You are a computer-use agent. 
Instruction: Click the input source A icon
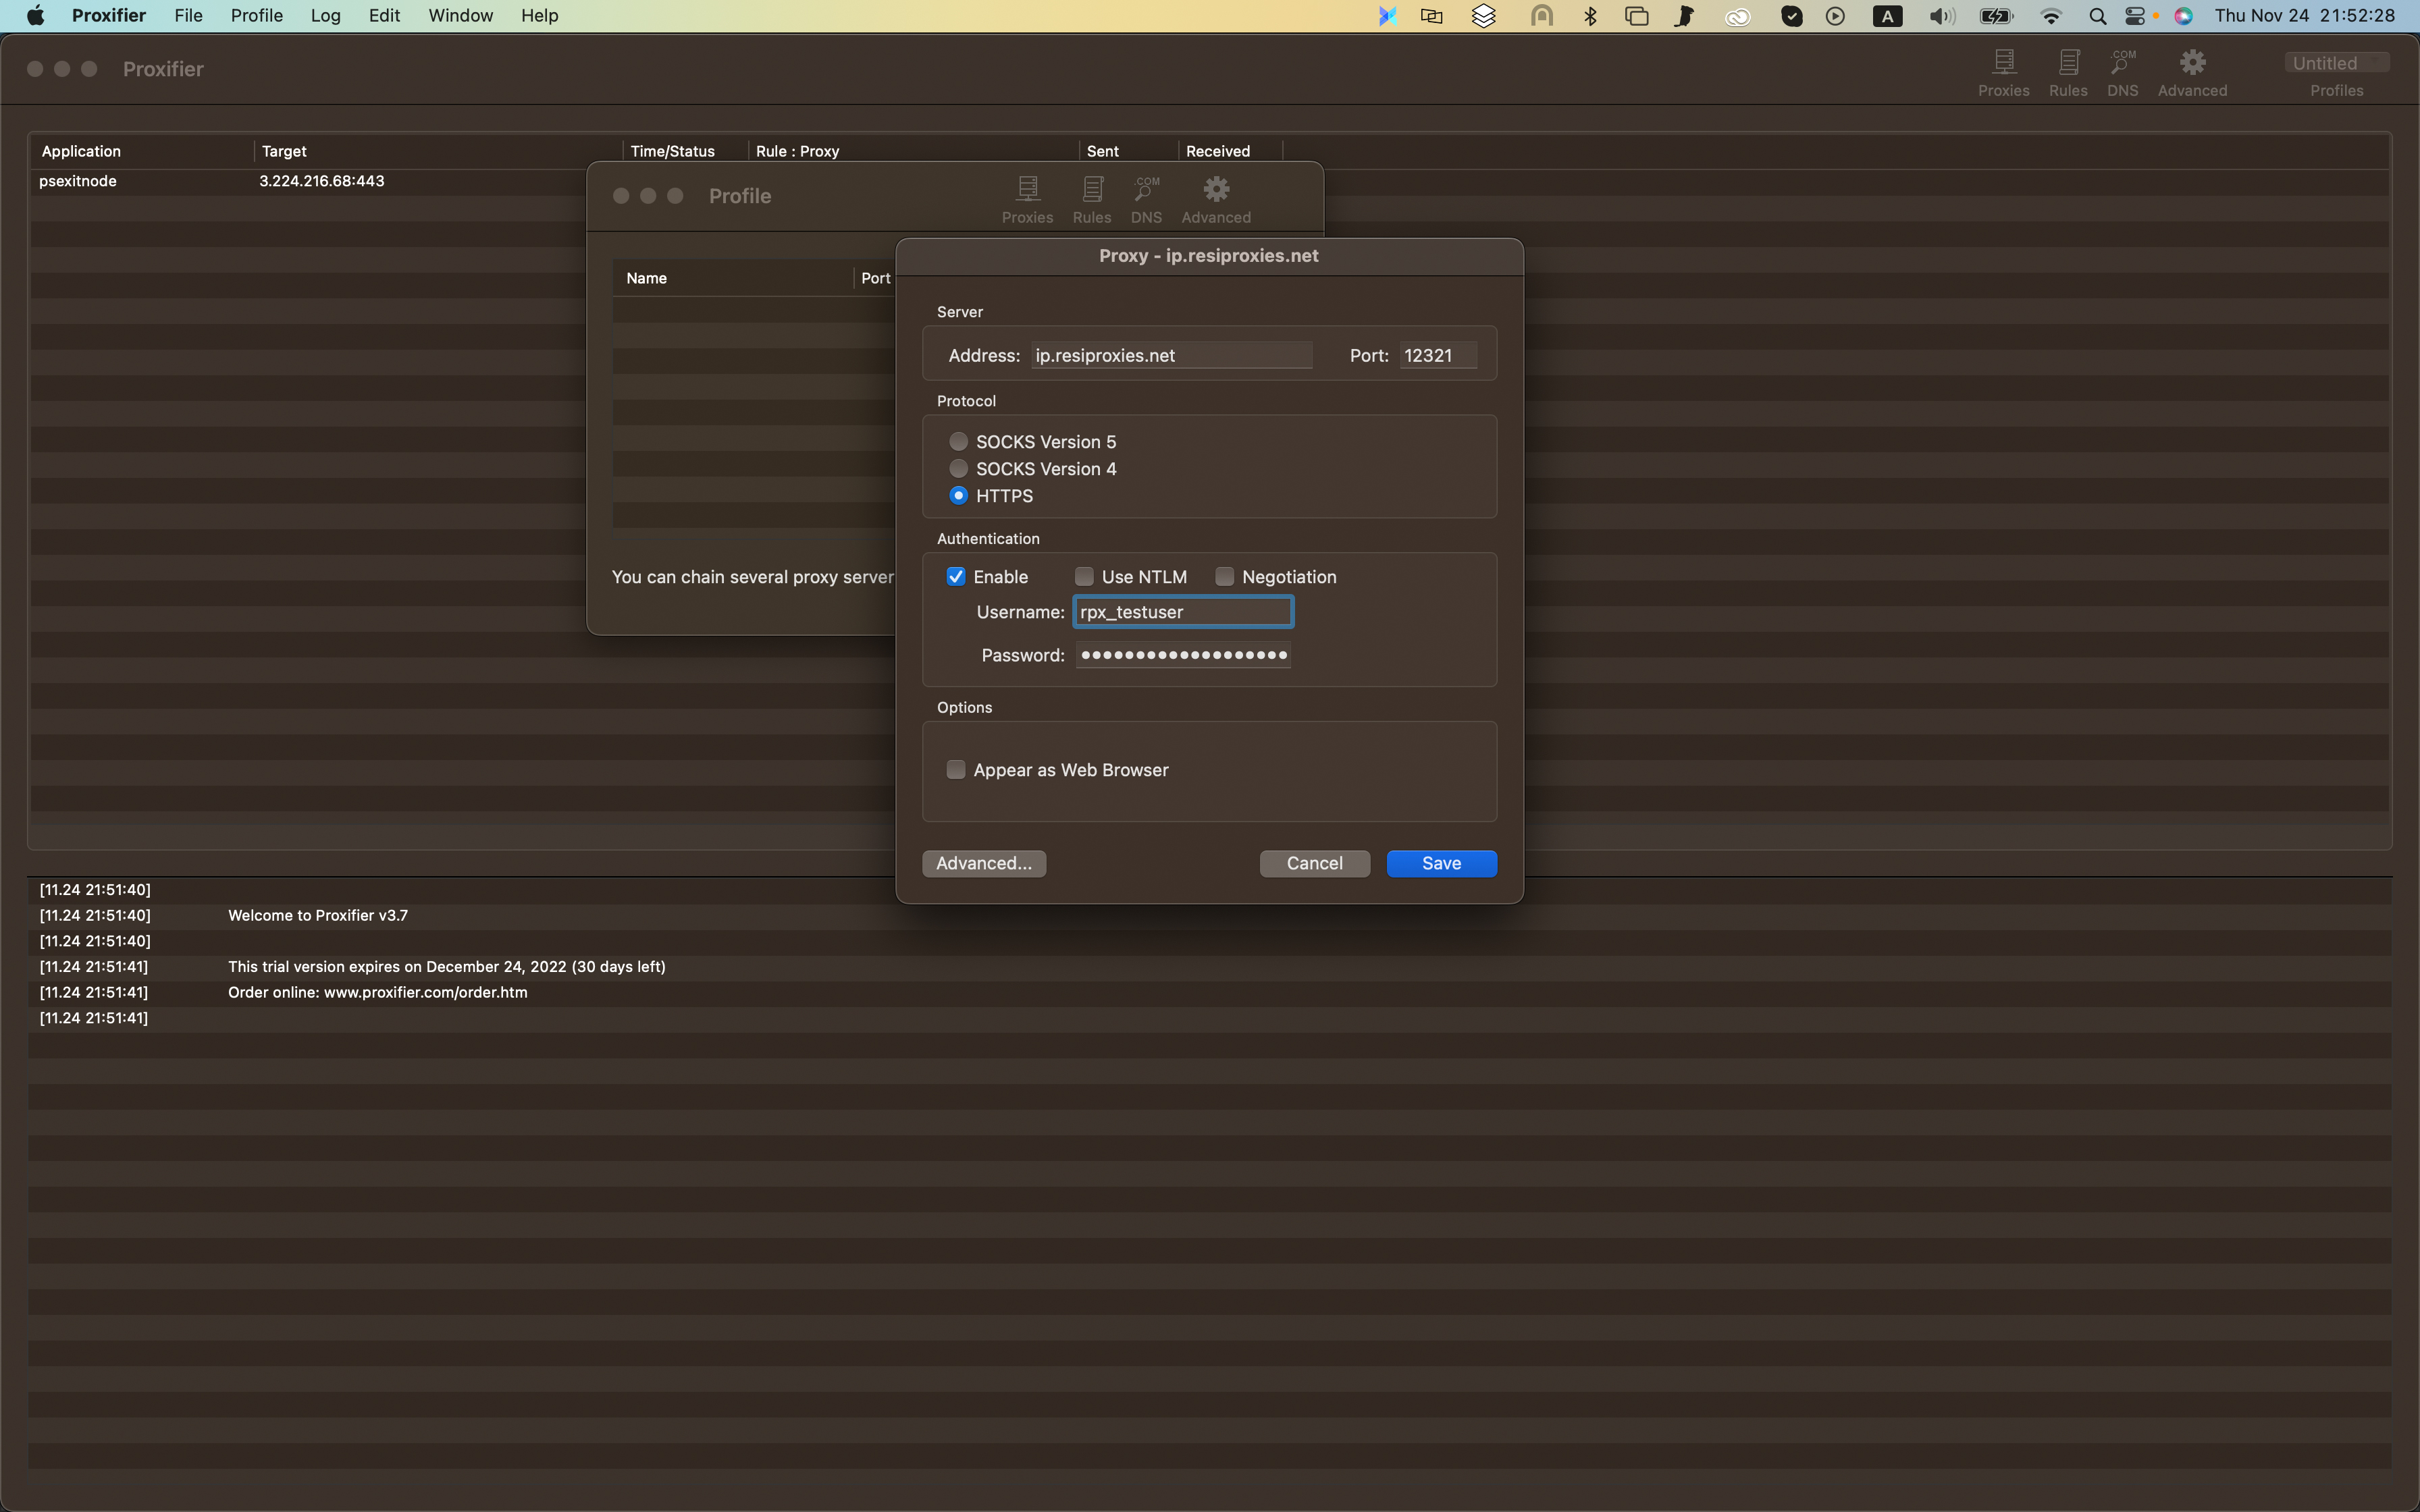point(1887,15)
